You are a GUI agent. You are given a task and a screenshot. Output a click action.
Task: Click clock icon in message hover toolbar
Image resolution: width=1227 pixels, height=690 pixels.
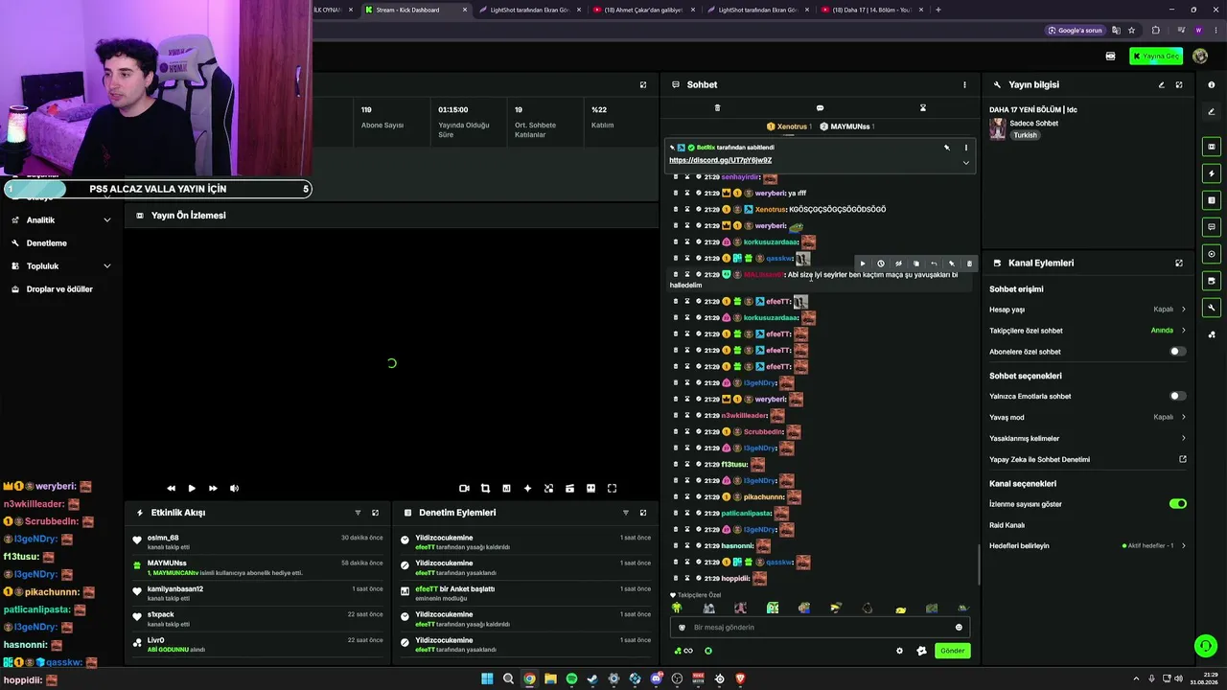[880, 264]
